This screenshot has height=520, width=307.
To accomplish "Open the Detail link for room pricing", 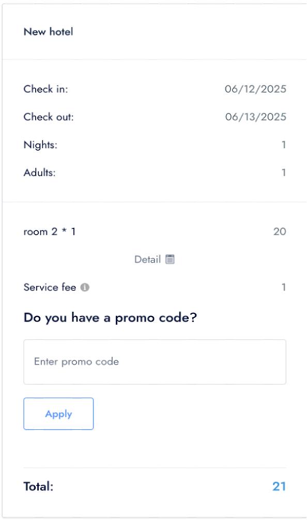I will tap(147, 259).
